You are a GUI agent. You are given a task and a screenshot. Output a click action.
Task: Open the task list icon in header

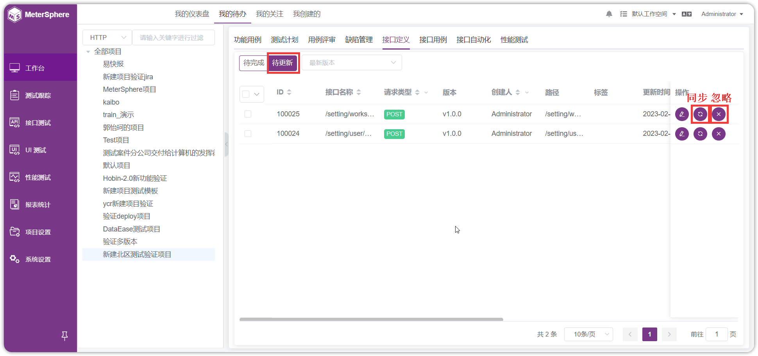(x=624, y=14)
